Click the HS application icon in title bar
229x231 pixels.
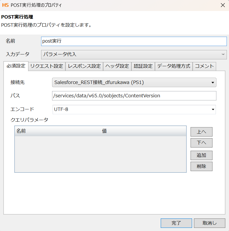(5, 5)
